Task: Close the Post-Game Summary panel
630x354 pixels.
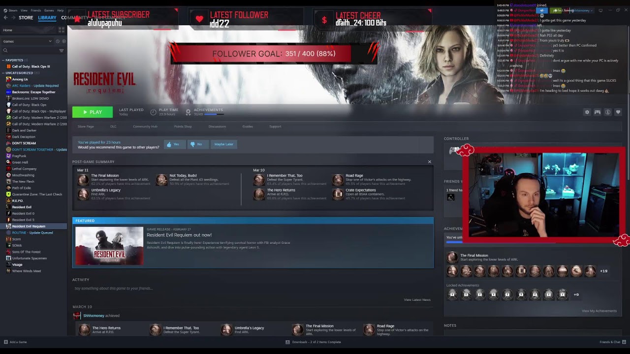Action: 429,162
